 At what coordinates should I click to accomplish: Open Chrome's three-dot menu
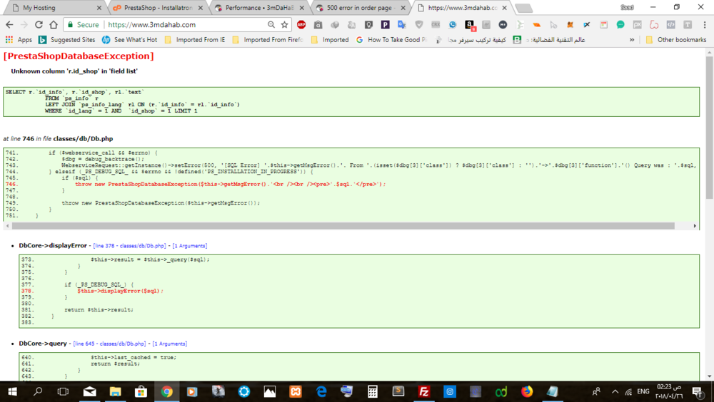click(x=705, y=24)
